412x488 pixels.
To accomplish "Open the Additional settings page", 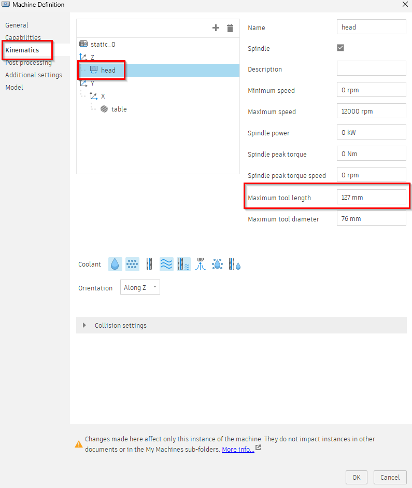I will 34,75.
